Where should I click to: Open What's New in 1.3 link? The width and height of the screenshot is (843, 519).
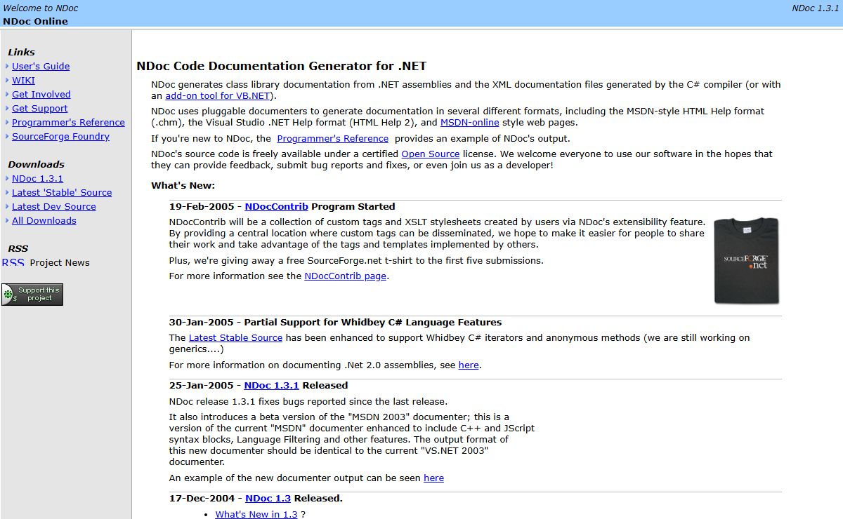256,514
